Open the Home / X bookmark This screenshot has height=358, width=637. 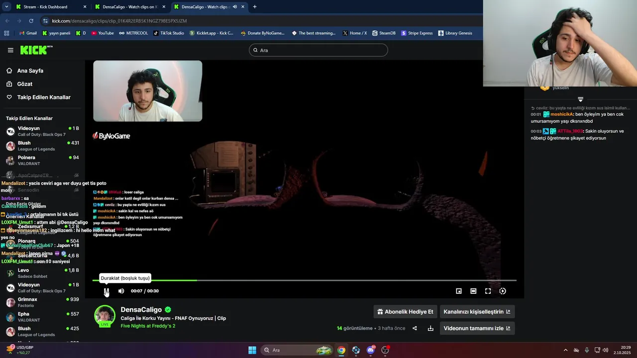[355, 33]
